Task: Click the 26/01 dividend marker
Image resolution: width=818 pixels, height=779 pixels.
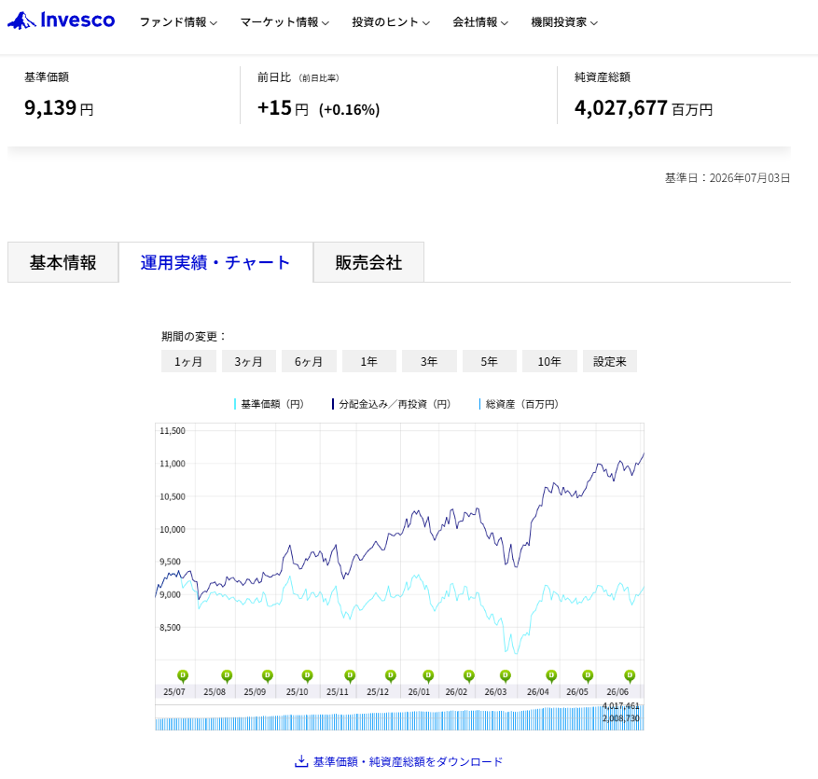Action: 428,676
